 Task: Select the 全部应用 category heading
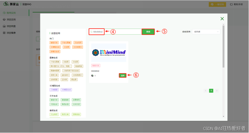[x=55, y=33]
